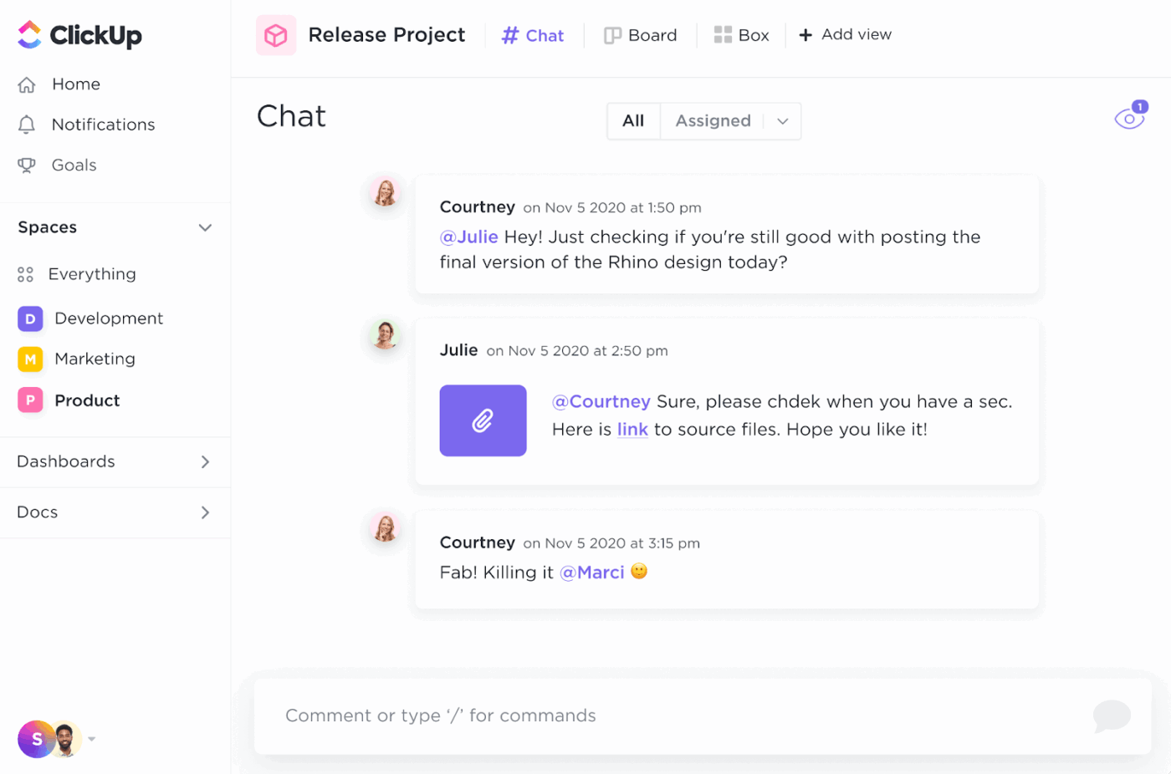Collapse the Spaces section

pyautogui.click(x=205, y=227)
